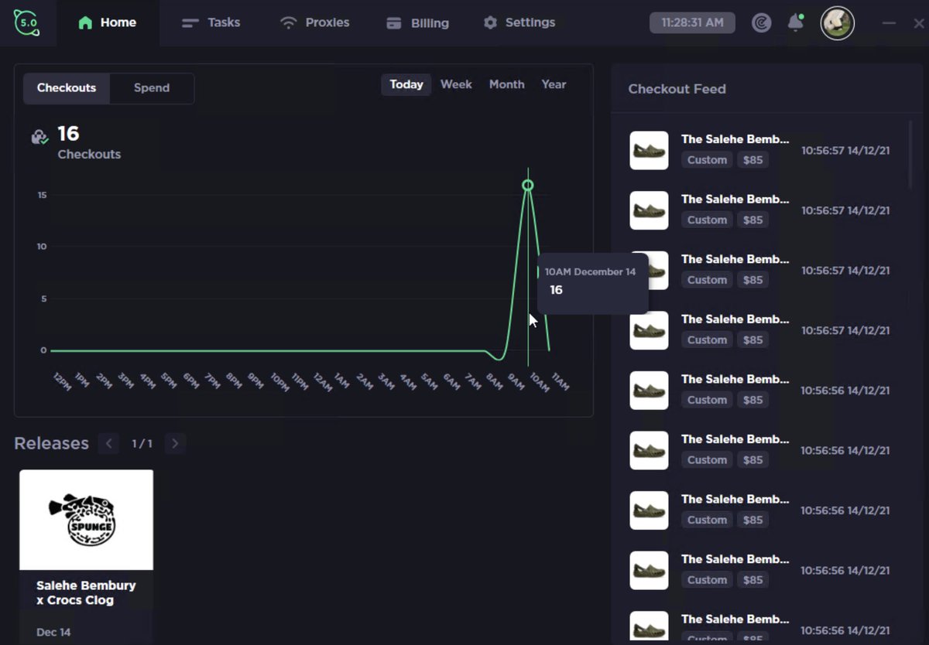The width and height of the screenshot is (929, 645).
Task: Click the 1 / 1 page indicator
Action: point(142,444)
